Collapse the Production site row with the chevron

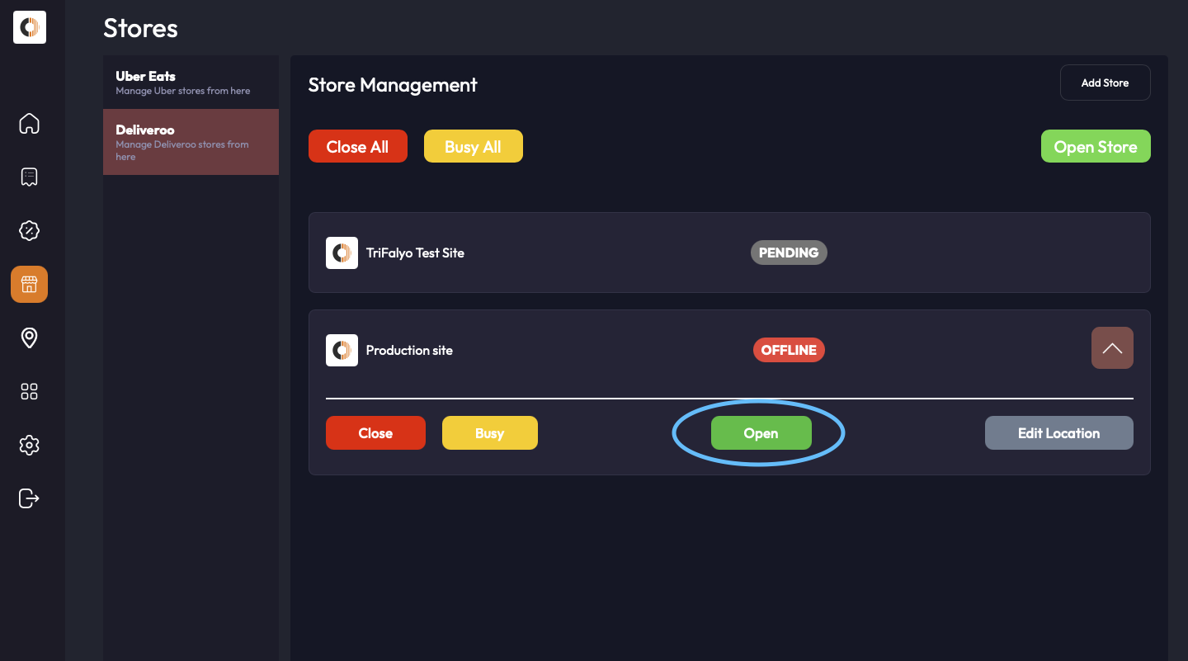(x=1112, y=348)
